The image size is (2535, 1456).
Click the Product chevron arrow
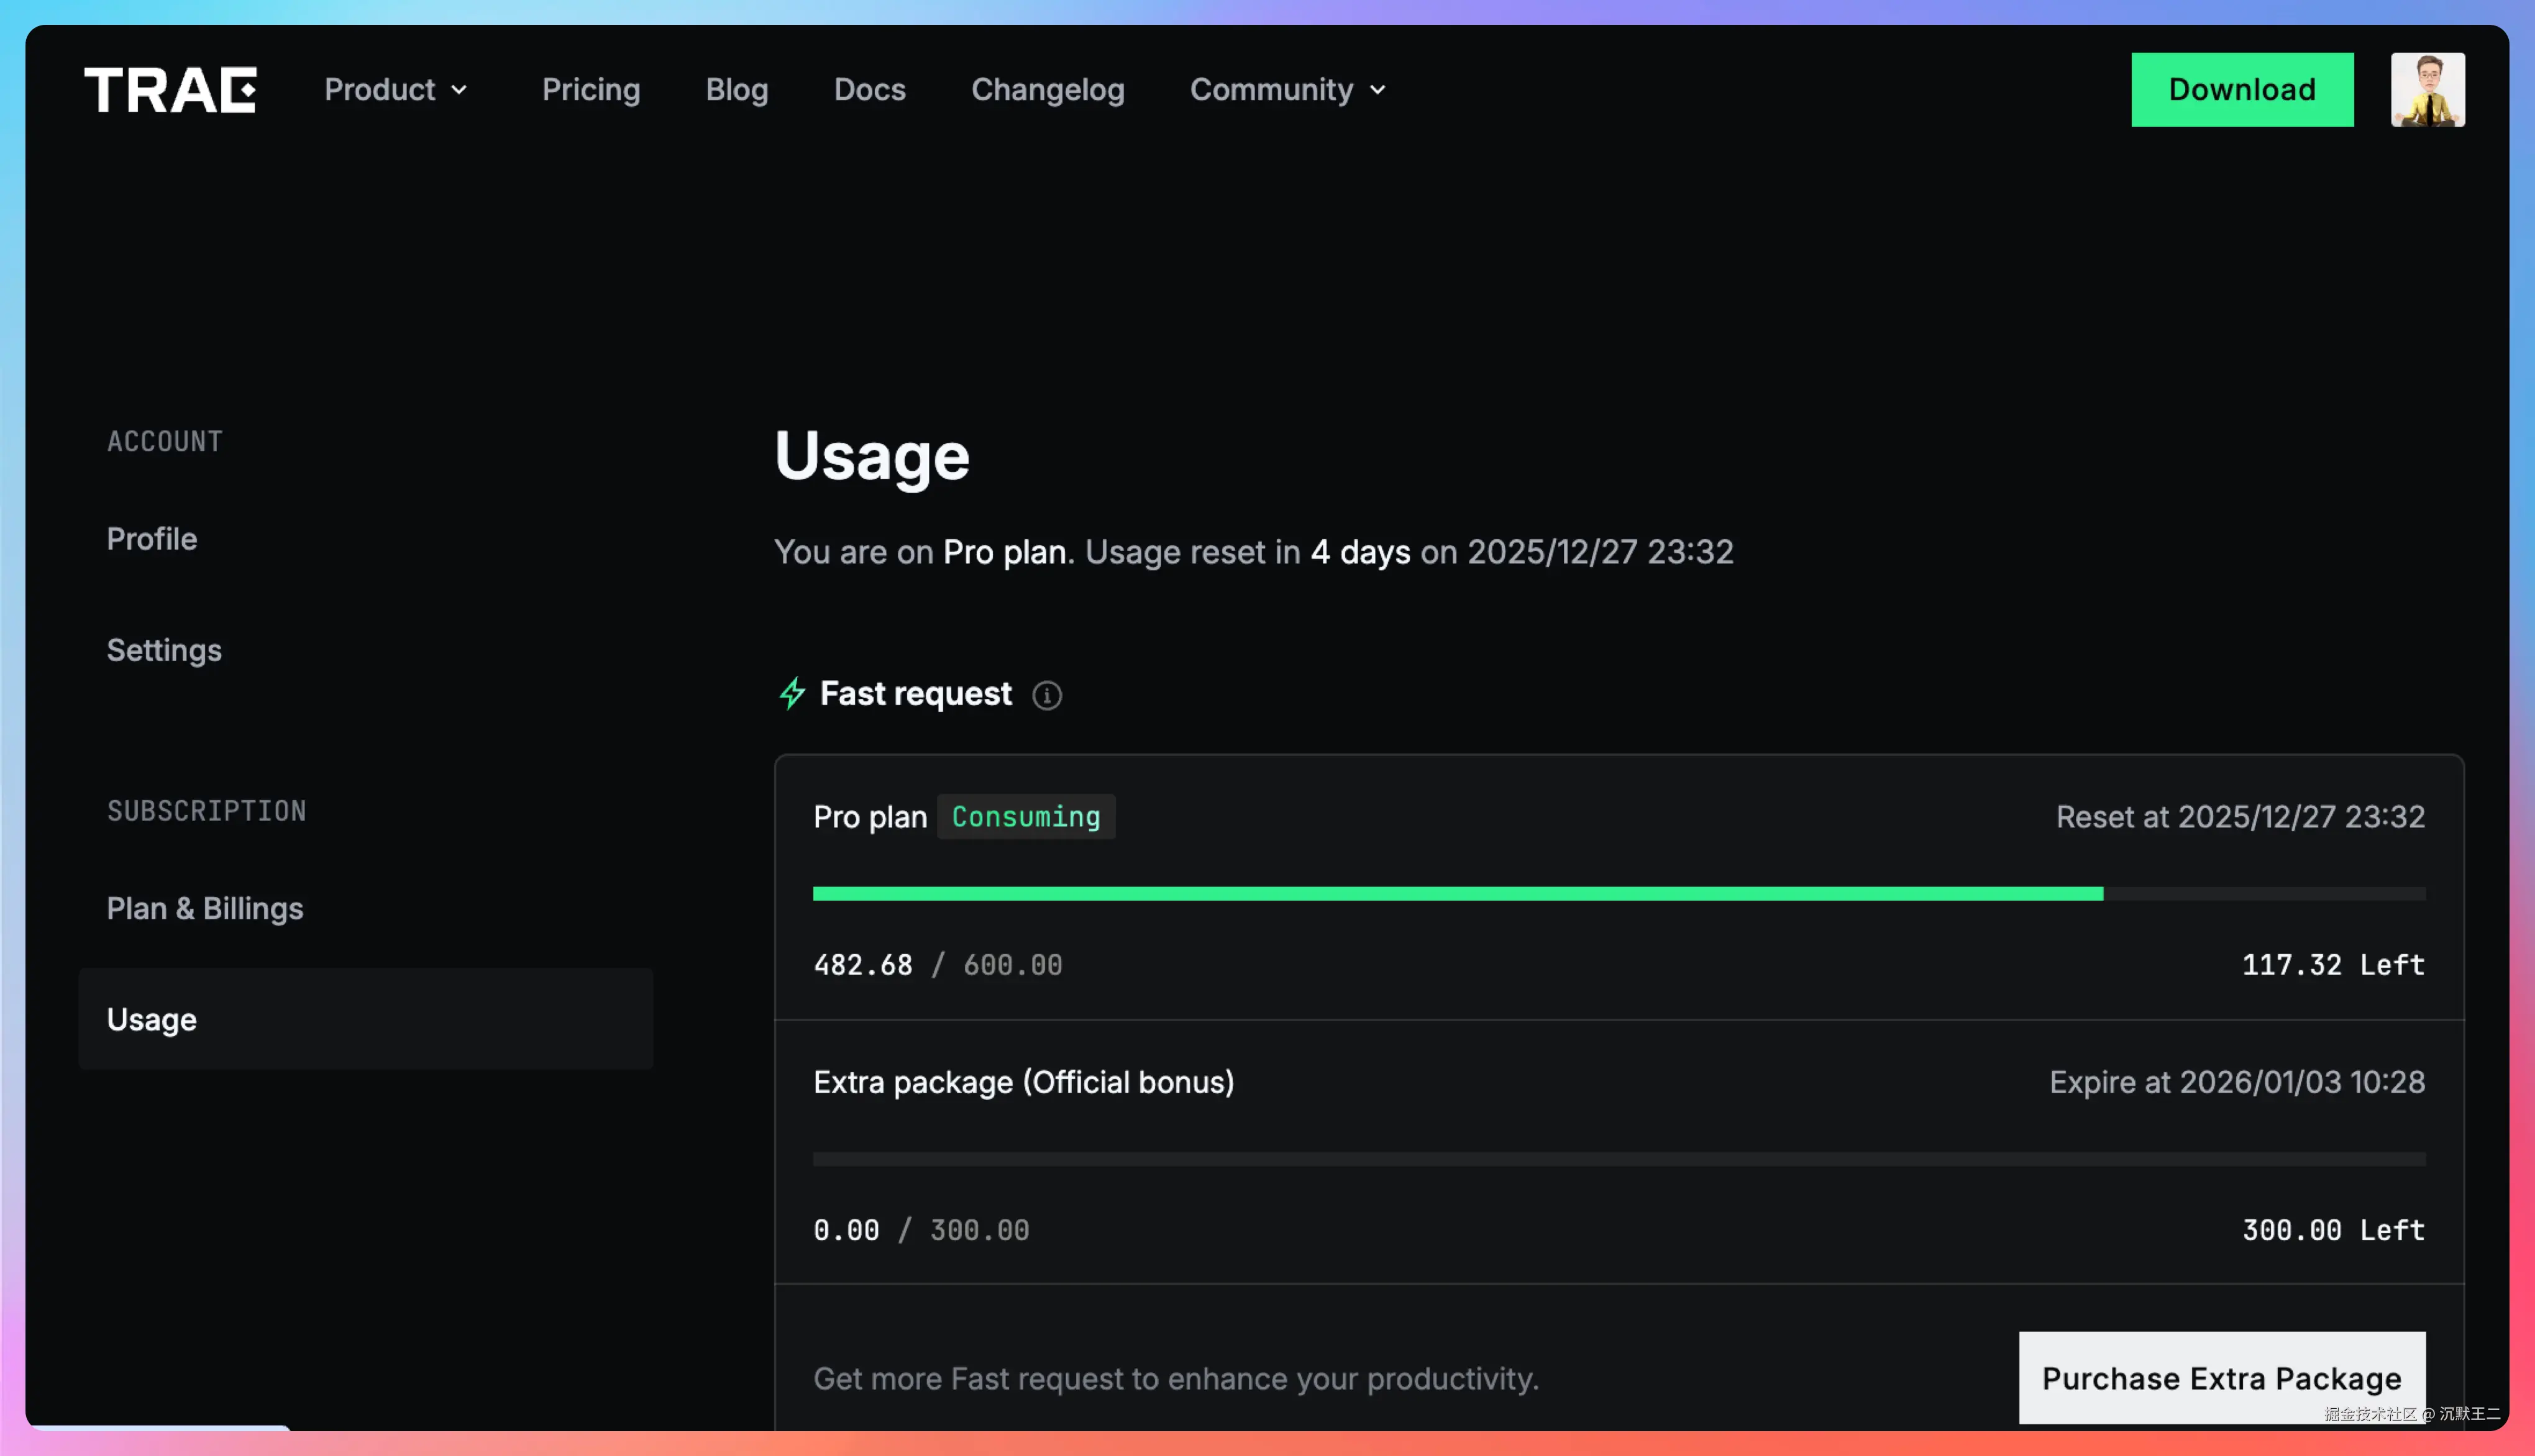pos(459,90)
